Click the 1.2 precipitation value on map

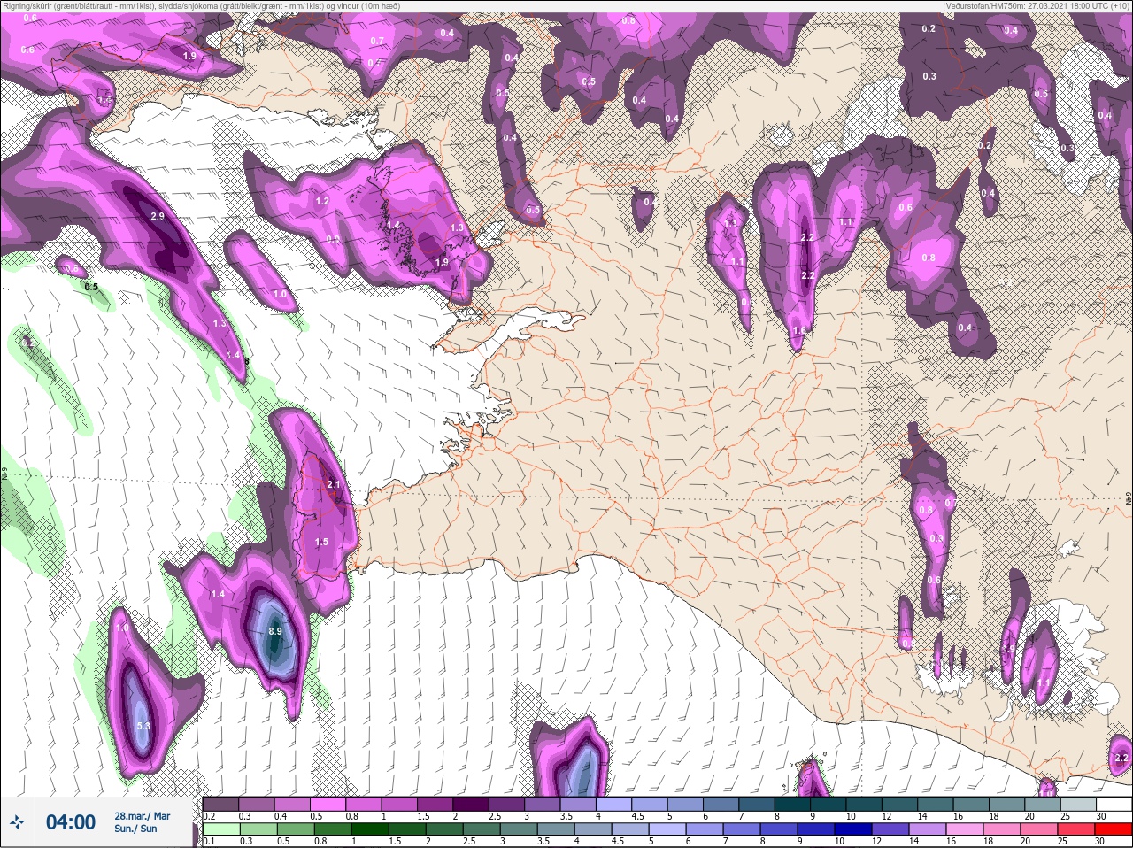322,202
